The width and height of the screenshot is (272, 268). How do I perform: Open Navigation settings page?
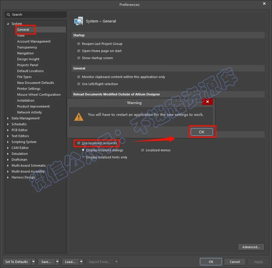[25, 53]
